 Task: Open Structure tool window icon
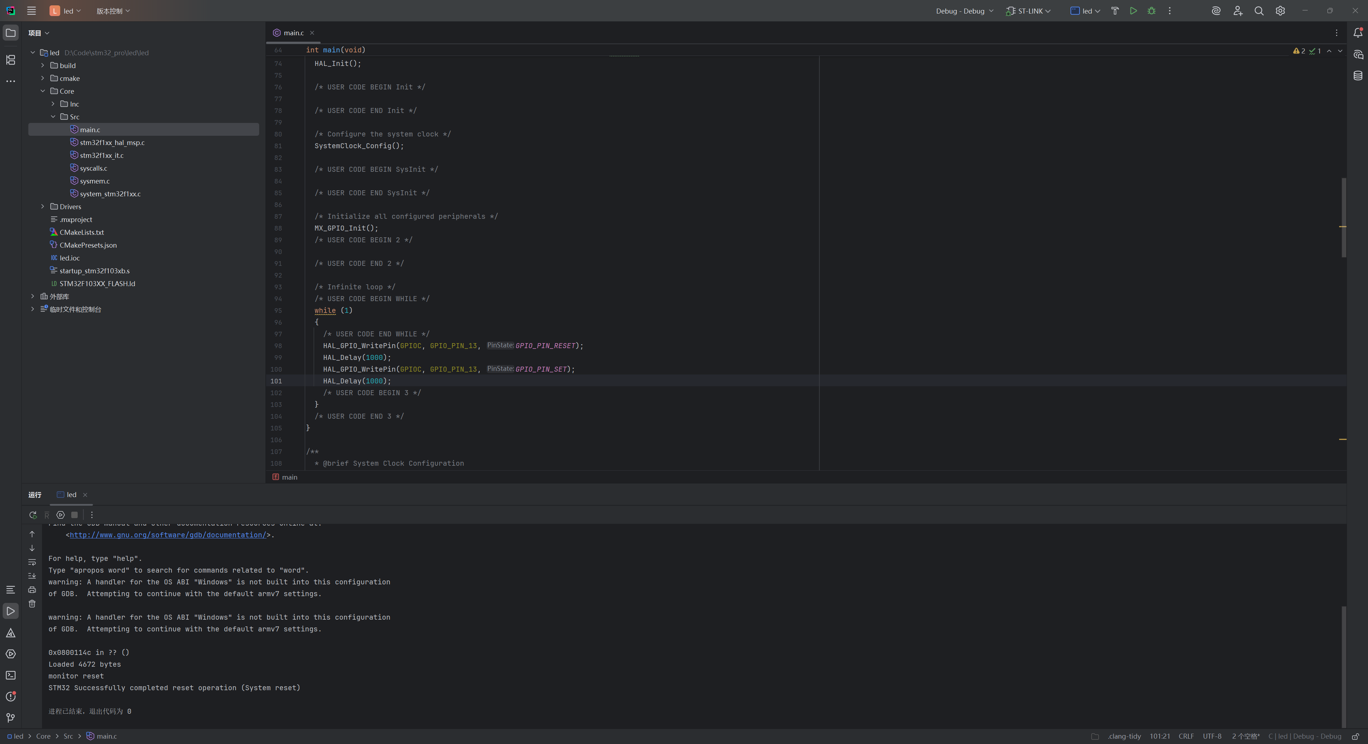tap(11, 60)
